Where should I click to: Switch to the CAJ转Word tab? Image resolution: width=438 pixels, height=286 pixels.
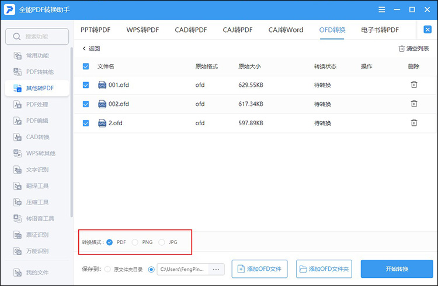[286, 30]
